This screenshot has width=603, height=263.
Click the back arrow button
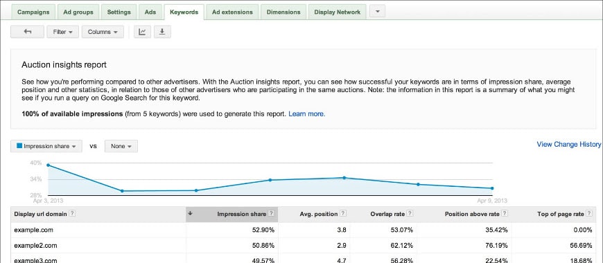(x=27, y=32)
